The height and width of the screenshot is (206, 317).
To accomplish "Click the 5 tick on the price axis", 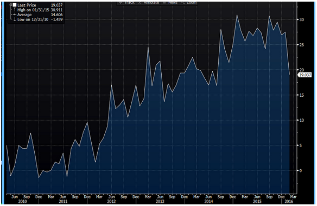I will click(301, 145).
